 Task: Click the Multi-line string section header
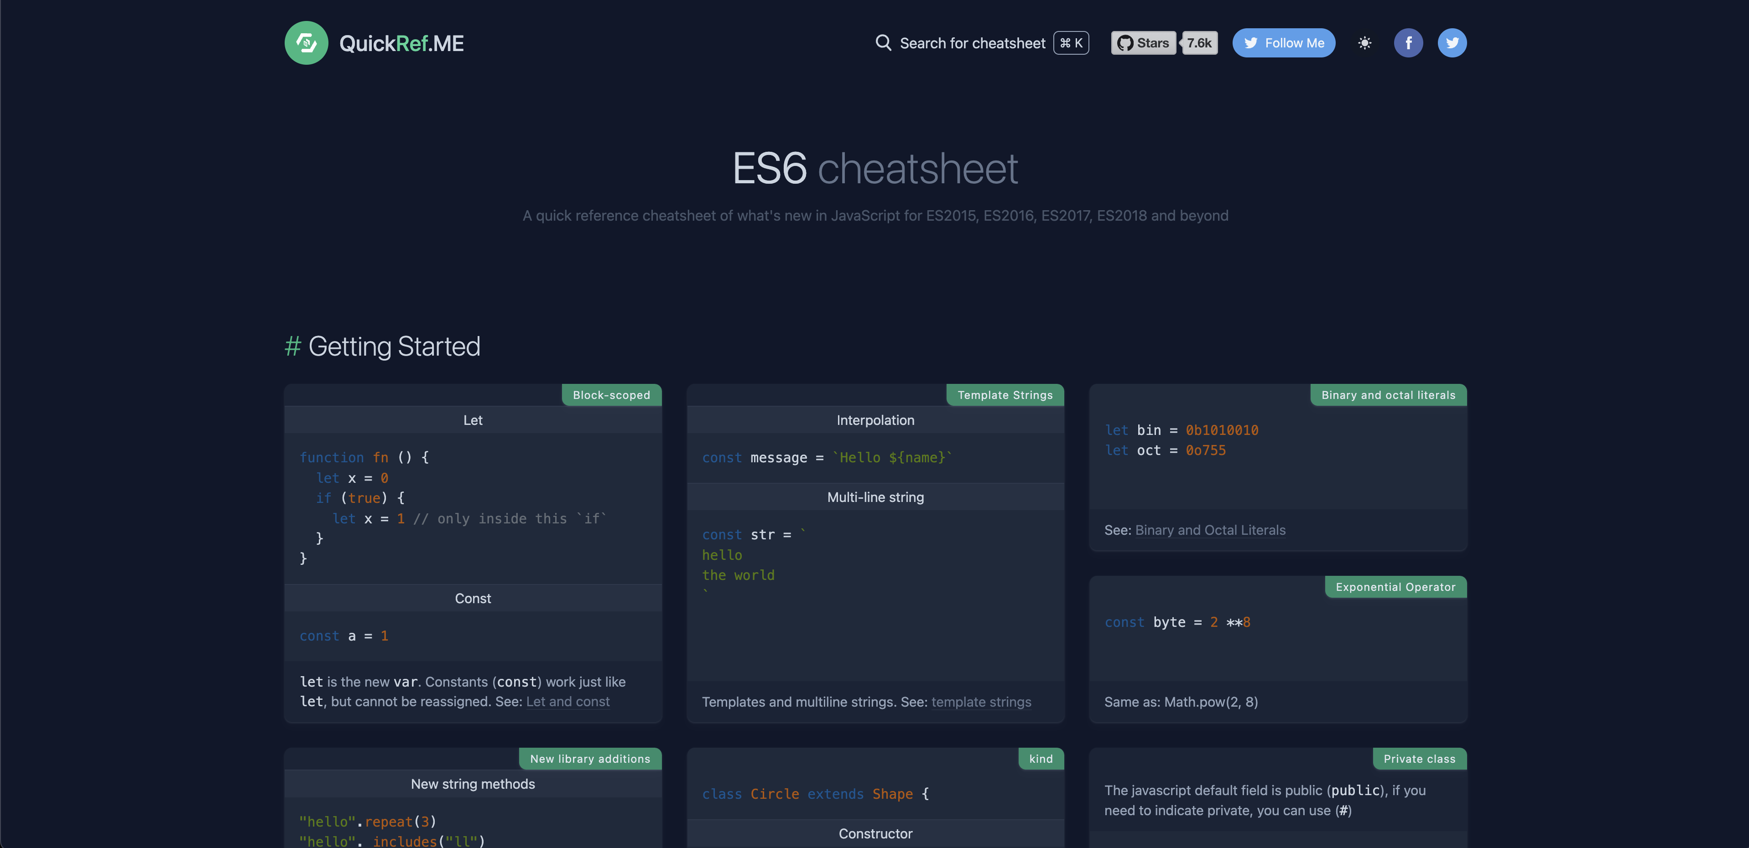[875, 497]
